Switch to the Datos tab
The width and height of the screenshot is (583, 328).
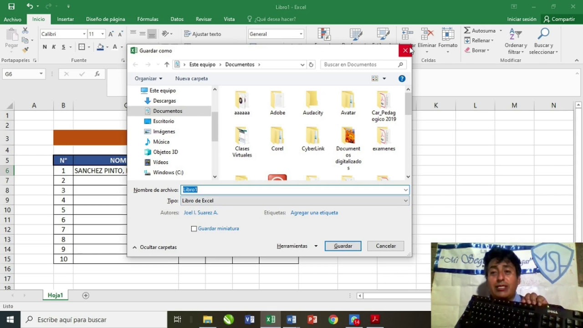click(x=177, y=19)
